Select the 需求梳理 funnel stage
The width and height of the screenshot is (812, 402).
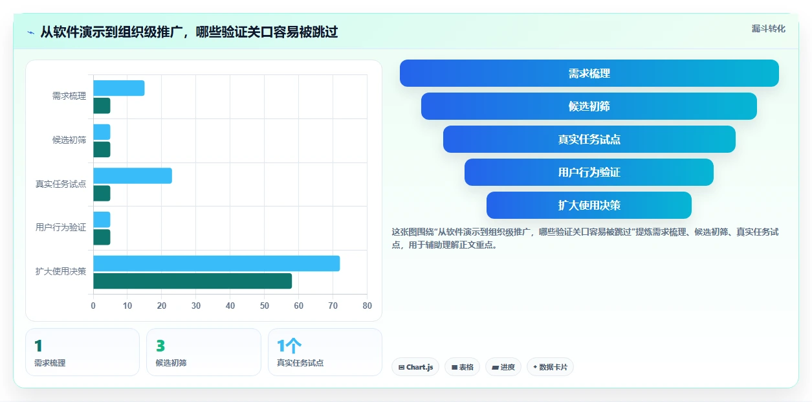(589, 73)
